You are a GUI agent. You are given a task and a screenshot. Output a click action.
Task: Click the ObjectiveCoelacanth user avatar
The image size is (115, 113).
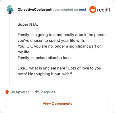click(10, 9)
